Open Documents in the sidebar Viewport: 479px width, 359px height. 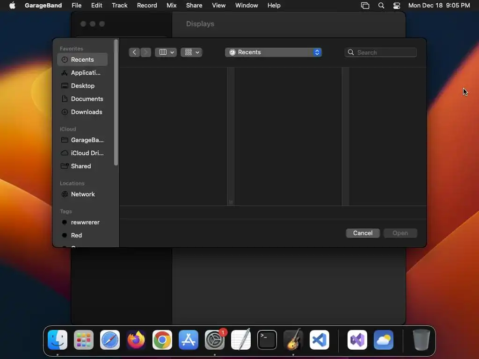tap(82, 99)
